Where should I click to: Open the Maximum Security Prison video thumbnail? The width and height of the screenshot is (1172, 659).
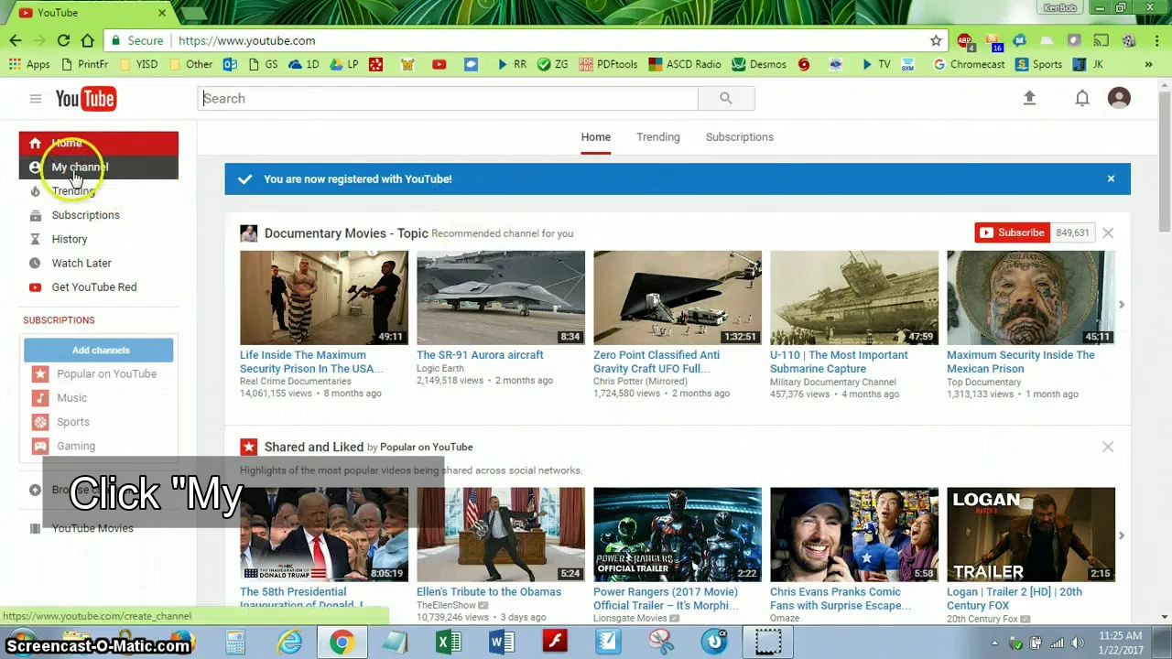[324, 297]
